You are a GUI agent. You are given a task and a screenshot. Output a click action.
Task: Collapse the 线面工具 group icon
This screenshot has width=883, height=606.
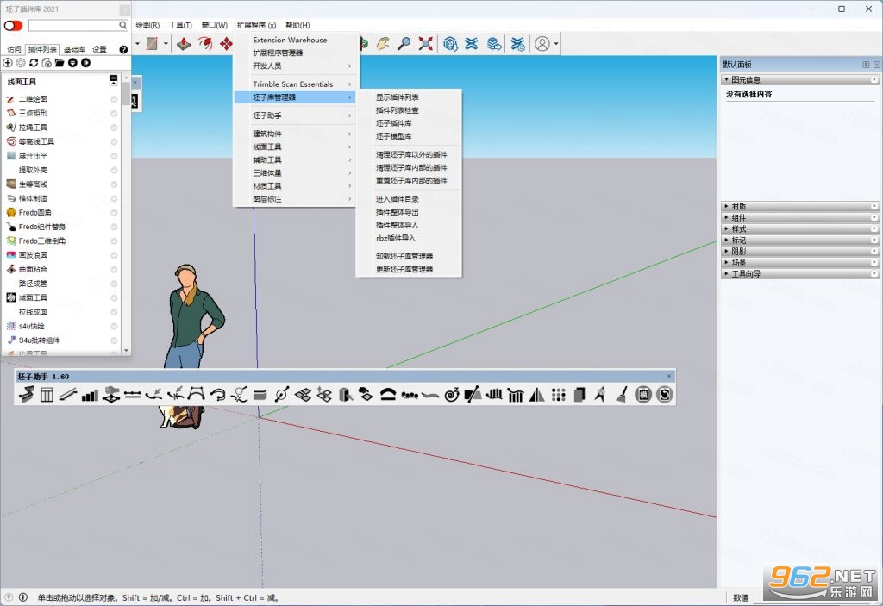point(114,80)
